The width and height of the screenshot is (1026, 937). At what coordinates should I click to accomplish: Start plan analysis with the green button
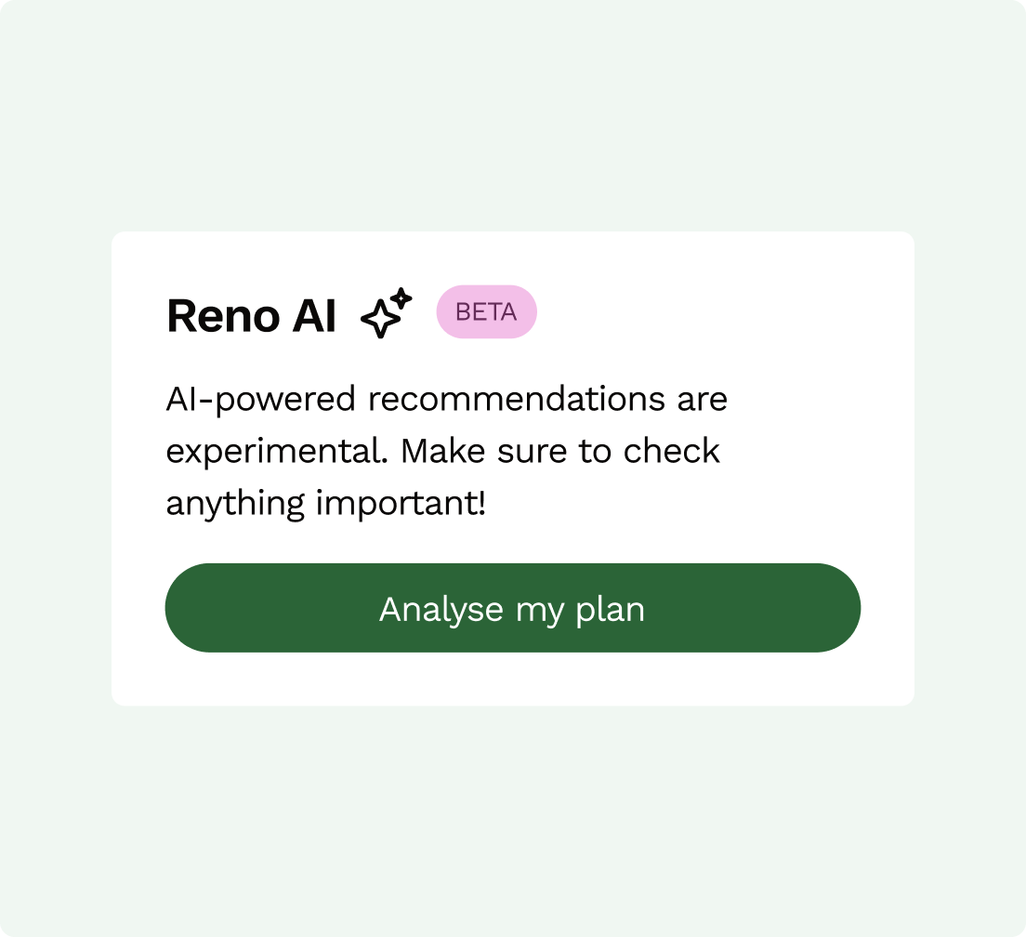513,608
